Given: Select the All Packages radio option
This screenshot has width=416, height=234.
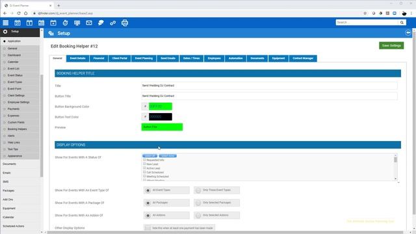Looking at the screenshot, I should click(x=148, y=203).
